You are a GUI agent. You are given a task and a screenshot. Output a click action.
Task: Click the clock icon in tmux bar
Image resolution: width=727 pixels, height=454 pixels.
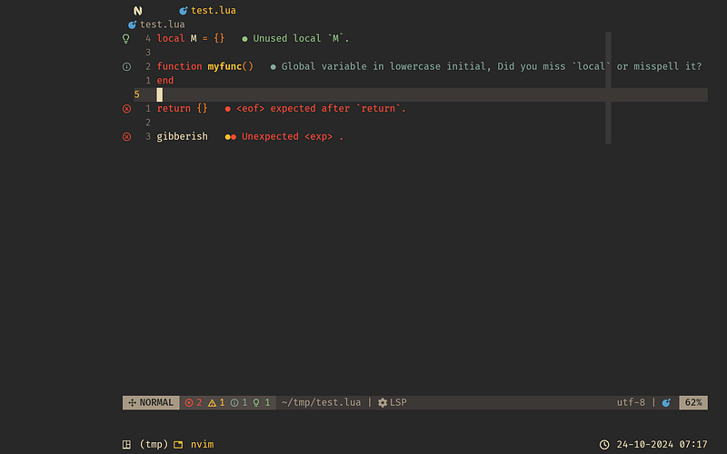[x=604, y=445]
